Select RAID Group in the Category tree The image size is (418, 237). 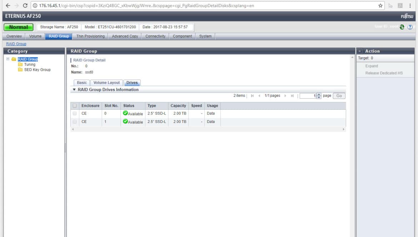pyautogui.click(x=28, y=59)
